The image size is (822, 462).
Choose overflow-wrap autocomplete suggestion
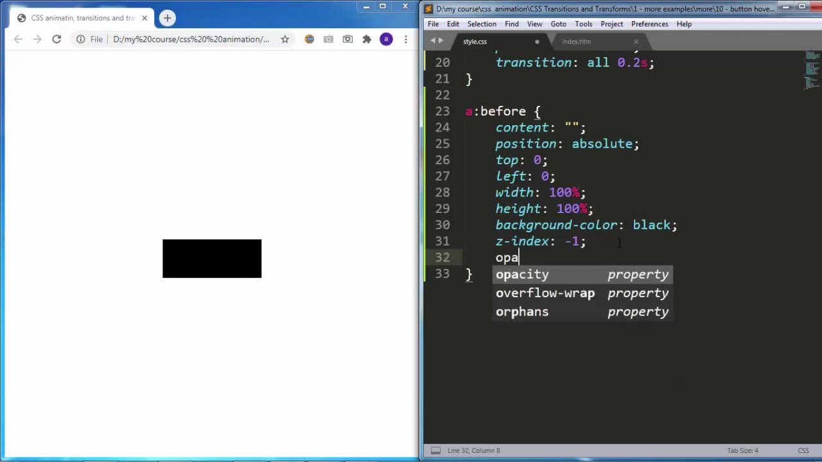pos(582,293)
